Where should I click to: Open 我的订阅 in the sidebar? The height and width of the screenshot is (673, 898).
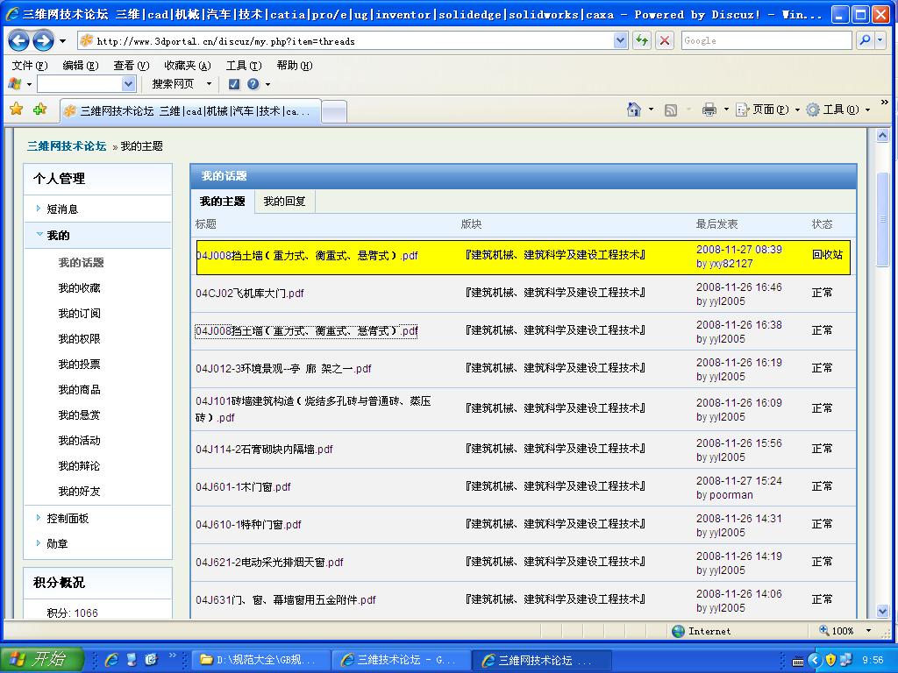coord(79,314)
